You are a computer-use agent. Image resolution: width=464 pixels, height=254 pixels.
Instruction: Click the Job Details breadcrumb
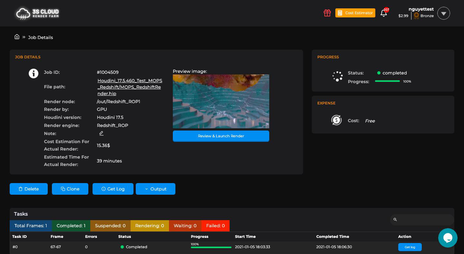pyautogui.click(x=41, y=37)
